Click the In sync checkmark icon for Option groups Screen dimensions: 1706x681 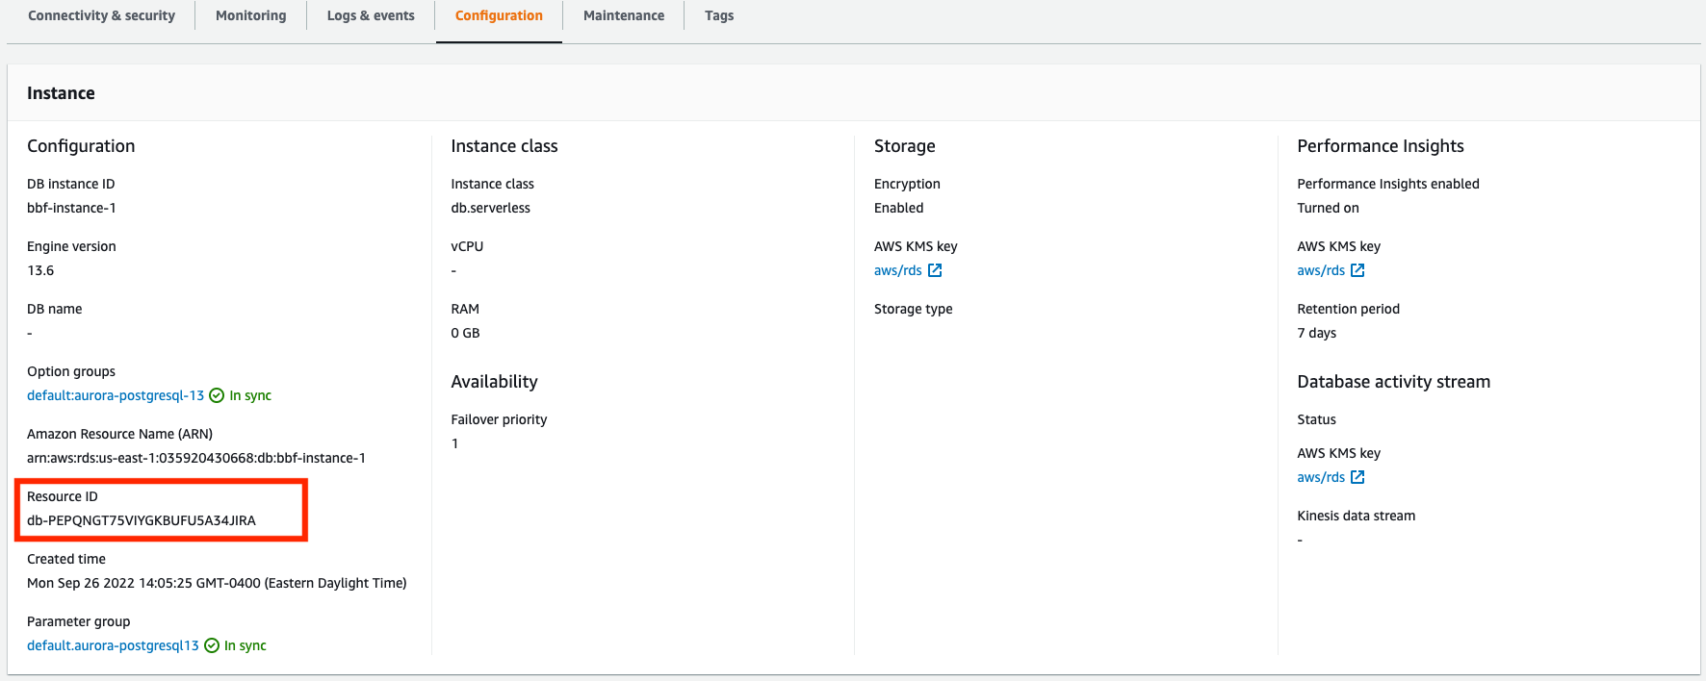click(x=217, y=395)
